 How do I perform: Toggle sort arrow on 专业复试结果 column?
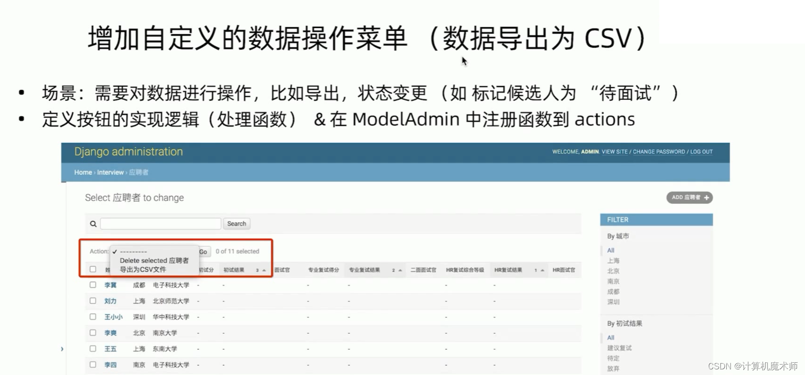400,270
